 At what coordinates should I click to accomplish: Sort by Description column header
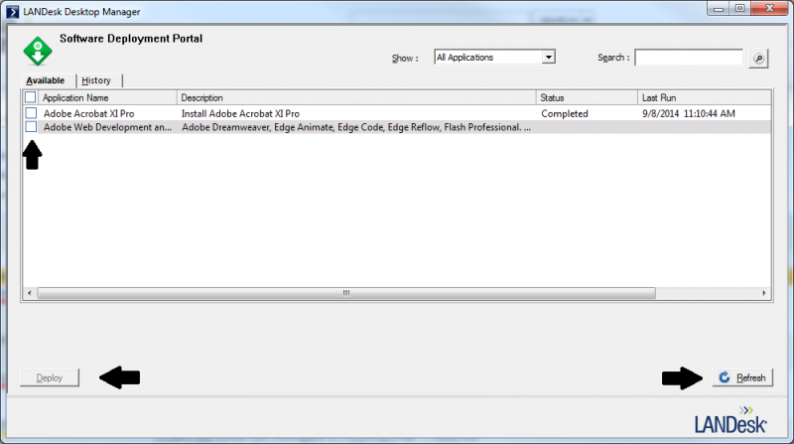click(x=356, y=97)
